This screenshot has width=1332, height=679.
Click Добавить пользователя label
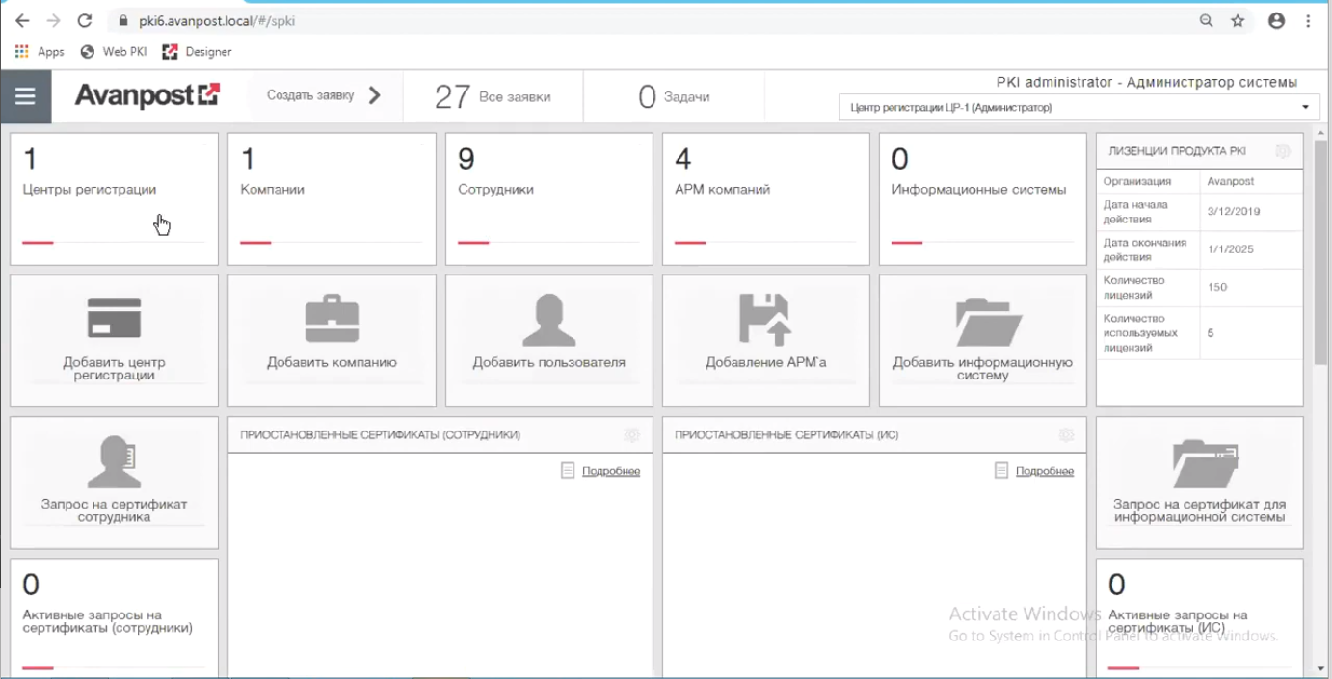[548, 363]
